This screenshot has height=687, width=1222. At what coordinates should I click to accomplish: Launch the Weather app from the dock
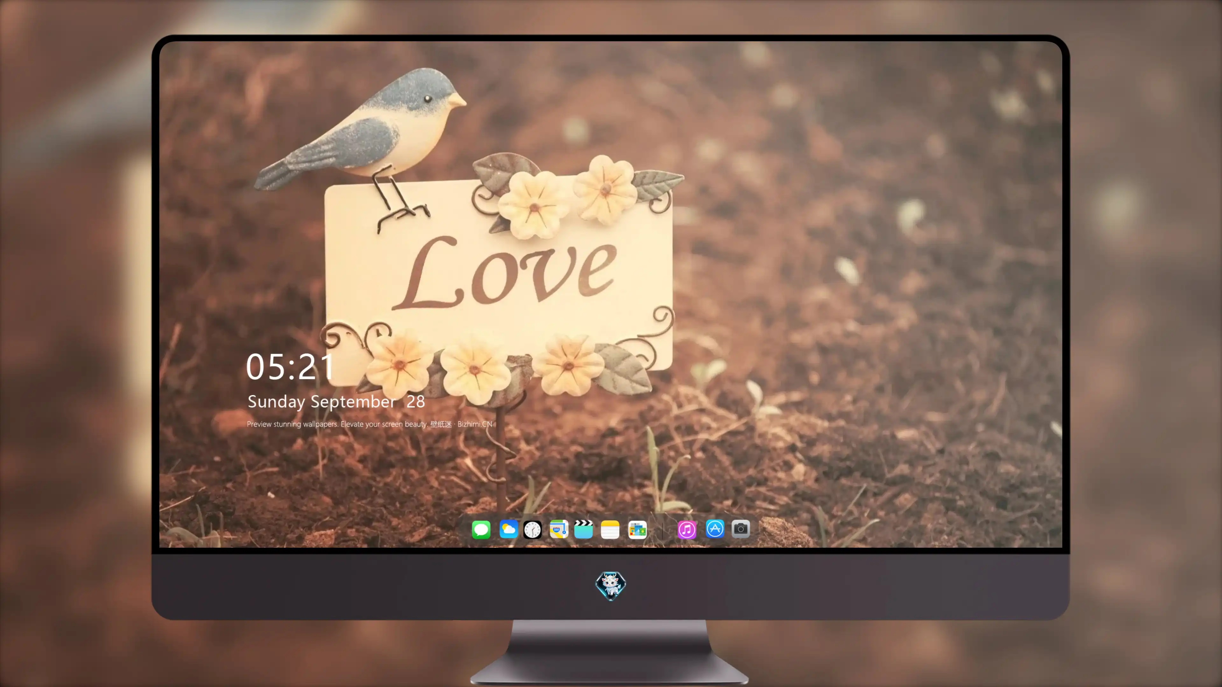pos(509,529)
